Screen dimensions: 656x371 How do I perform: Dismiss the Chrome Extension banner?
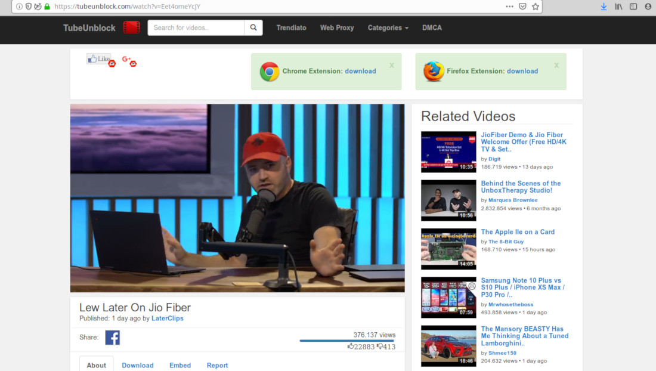click(392, 65)
